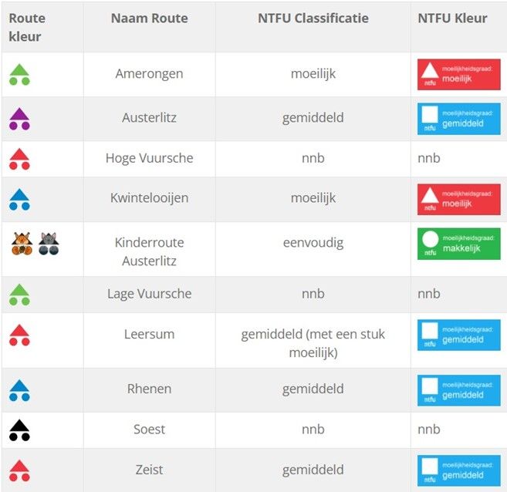This screenshot has width=507, height=492.
Task: Click the orange fox Kinderroute icon
Action: [x=22, y=244]
